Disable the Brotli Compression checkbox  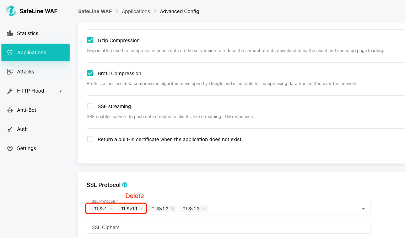click(x=90, y=73)
